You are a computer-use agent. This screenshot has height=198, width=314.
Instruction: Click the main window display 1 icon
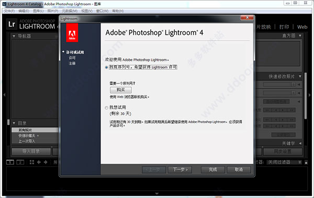click(10, 162)
